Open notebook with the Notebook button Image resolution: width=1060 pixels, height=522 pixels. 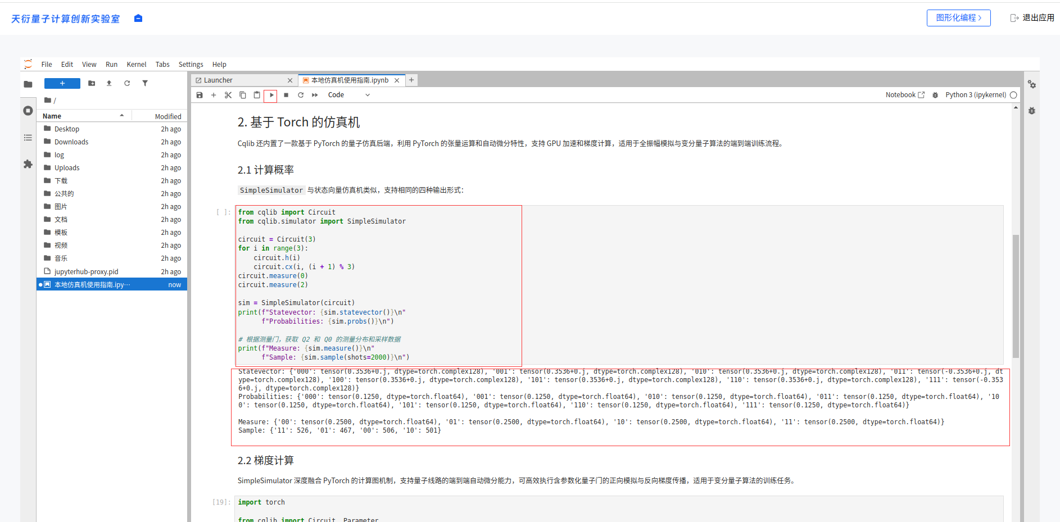pyautogui.click(x=905, y=95)
